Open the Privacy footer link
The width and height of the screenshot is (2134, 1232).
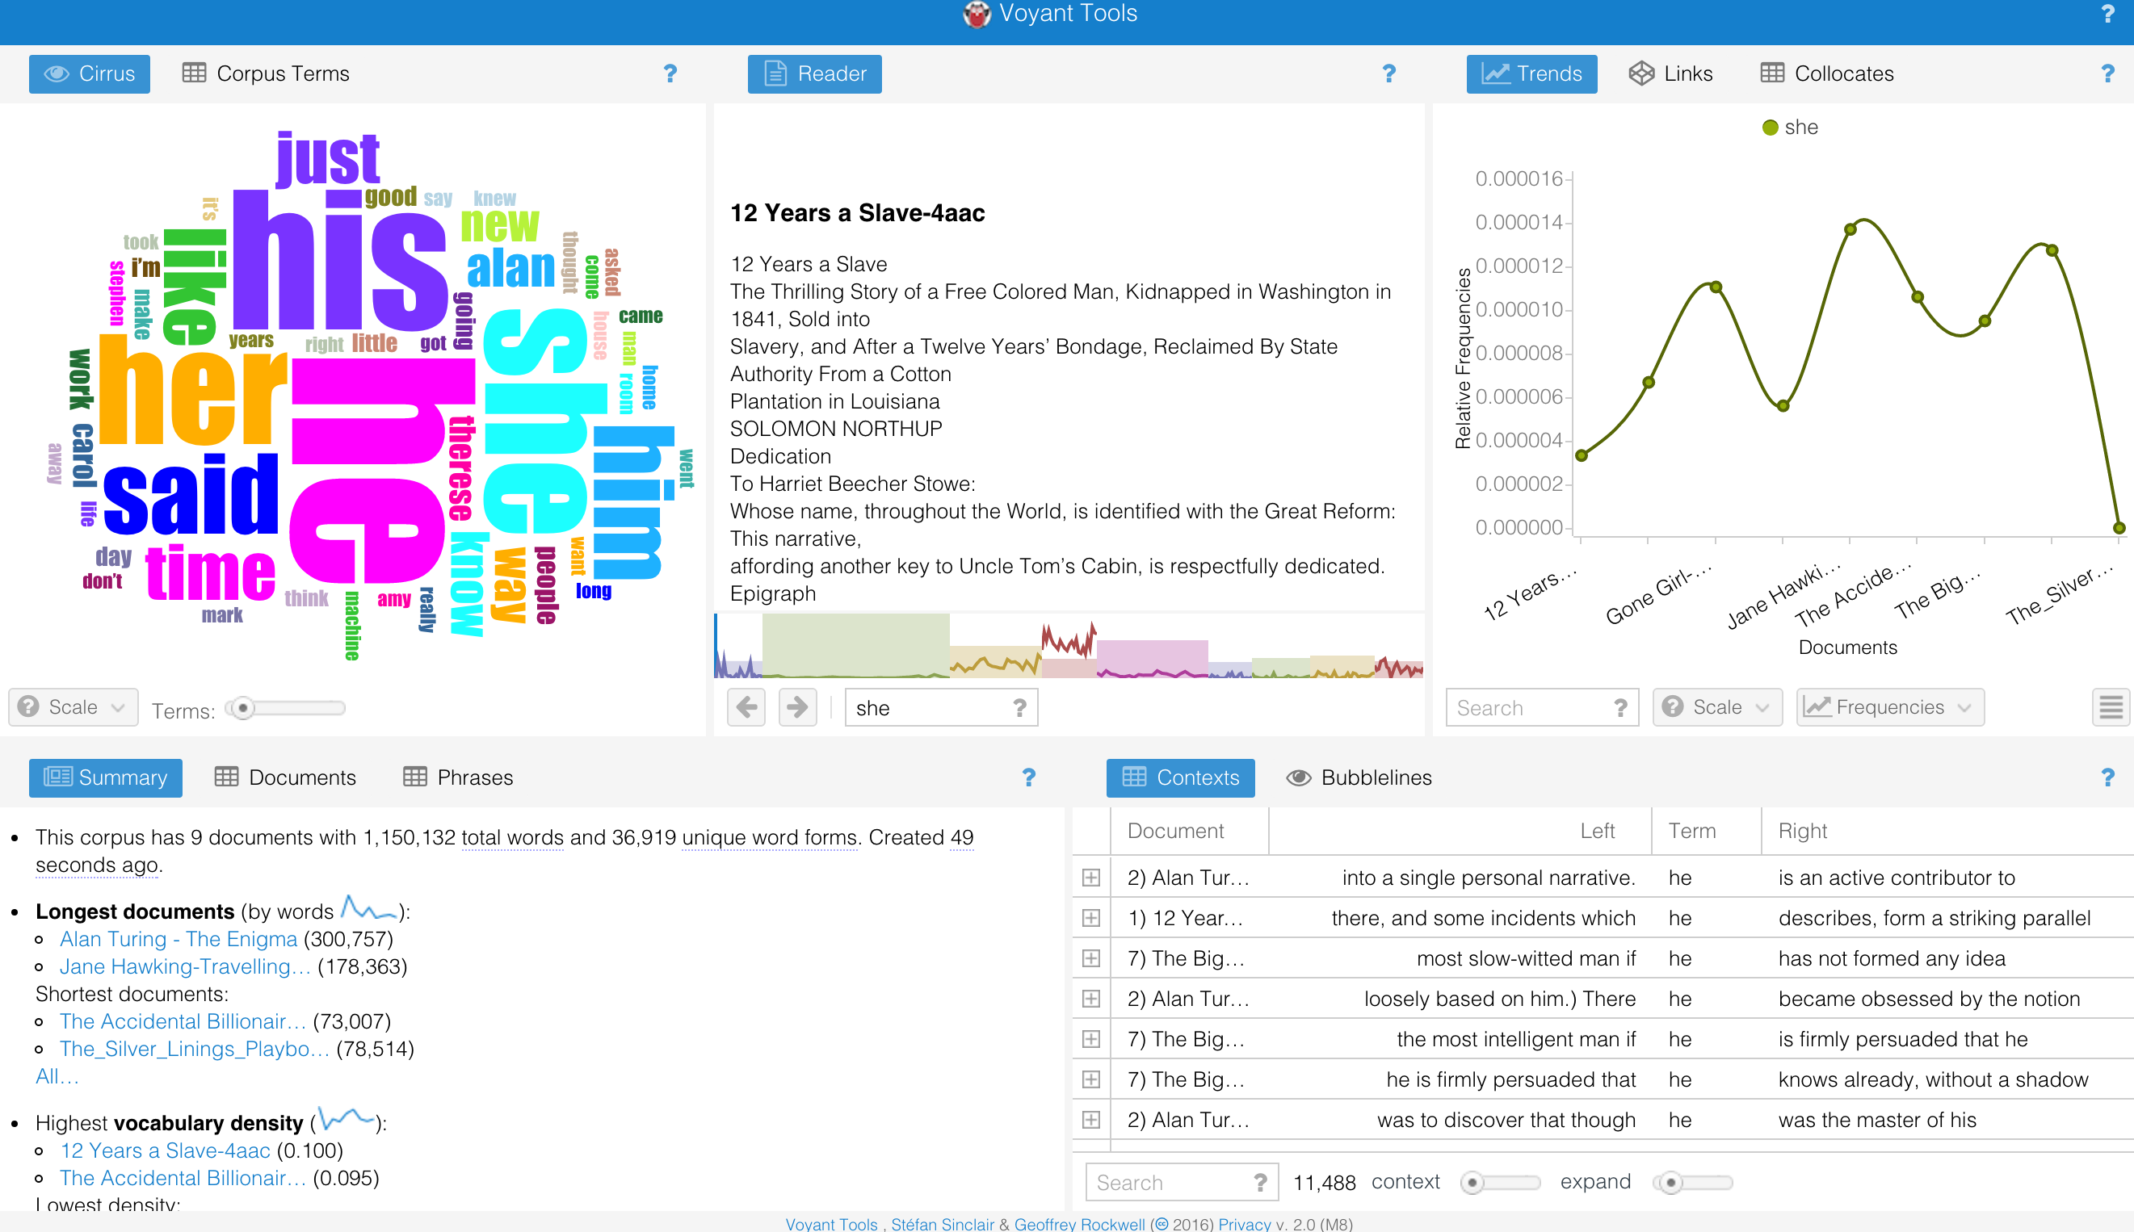tap(1245, 1224)
